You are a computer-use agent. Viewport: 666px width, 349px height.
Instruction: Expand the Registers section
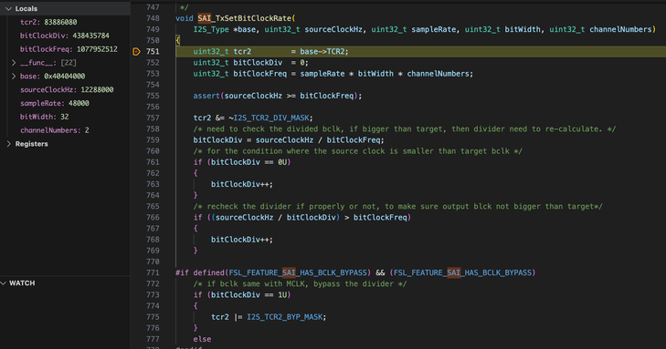coord(8,144)
